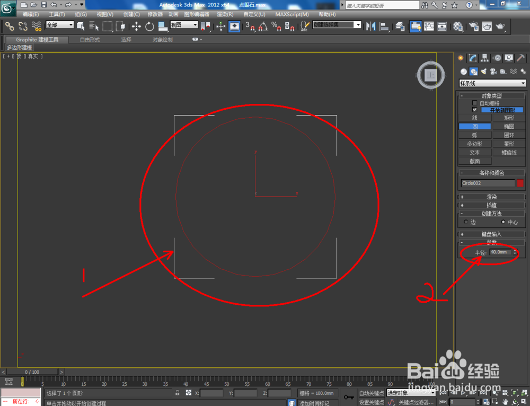Click the Unlink Selection chain icon

(x=23, y=26)
